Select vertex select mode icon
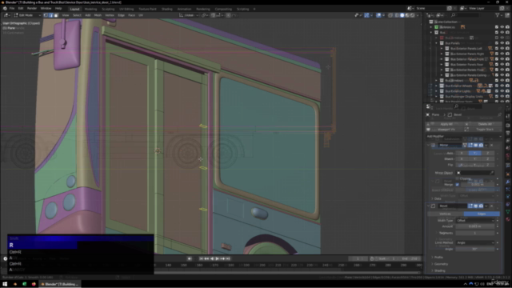 coord(46,15)
